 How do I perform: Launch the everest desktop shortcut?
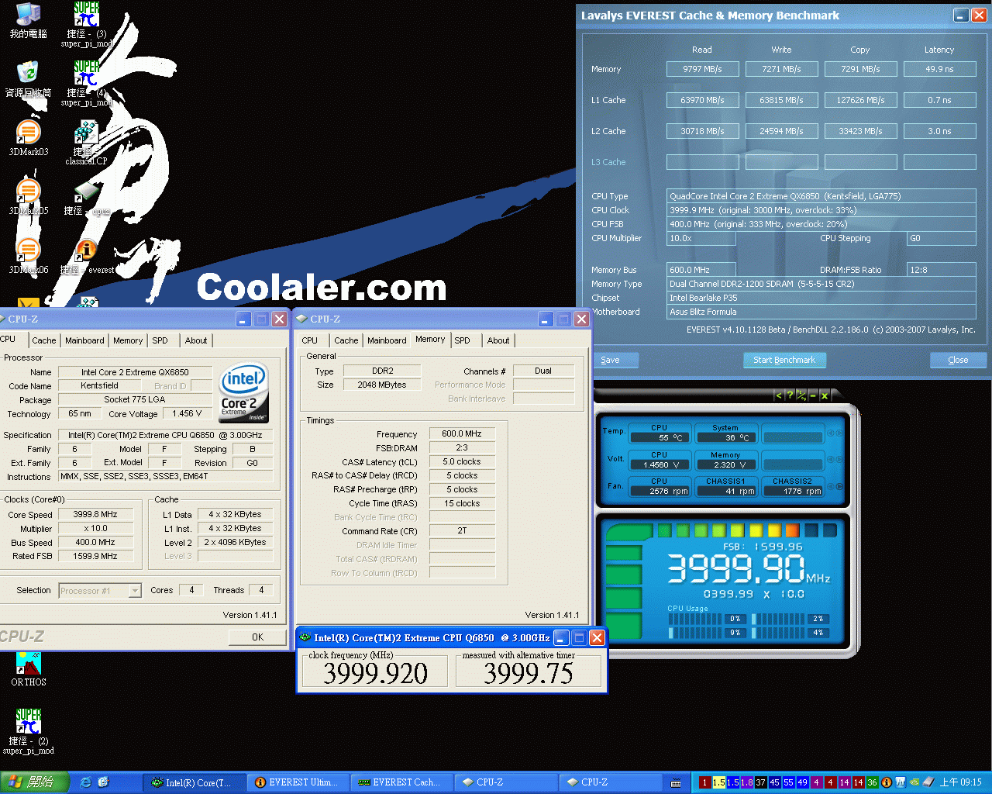click(x=87, y=256)
